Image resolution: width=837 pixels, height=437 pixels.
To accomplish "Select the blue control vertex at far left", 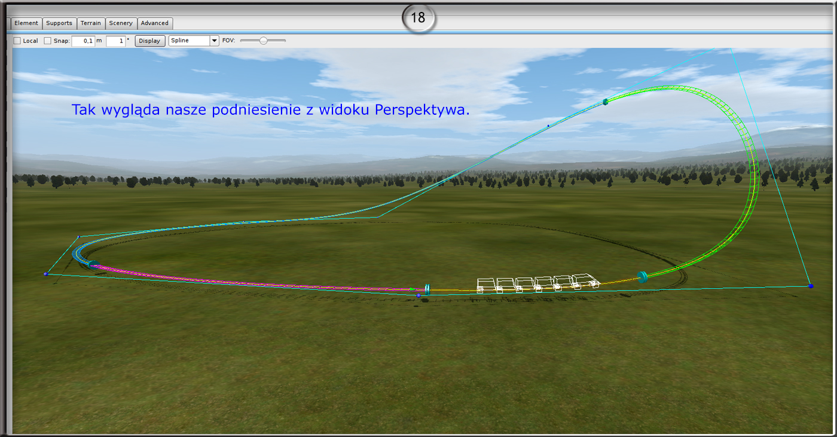I will point(46,274).
